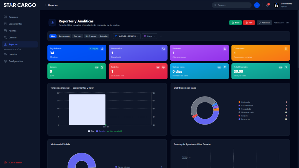
Task: Click the Perdidos x-circle icon
Action: click(164, 67)
